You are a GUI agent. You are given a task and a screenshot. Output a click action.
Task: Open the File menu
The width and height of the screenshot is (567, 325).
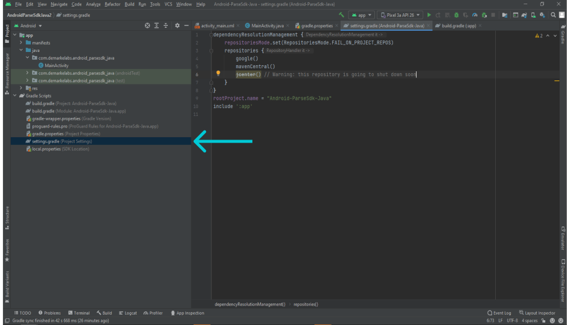[x=19, y=4]
